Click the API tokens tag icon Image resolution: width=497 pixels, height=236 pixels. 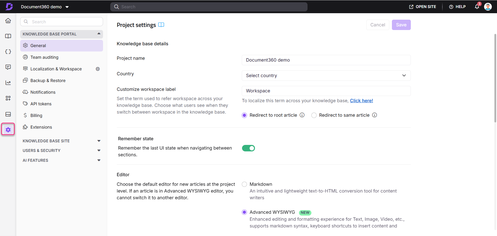coord(25,104)
